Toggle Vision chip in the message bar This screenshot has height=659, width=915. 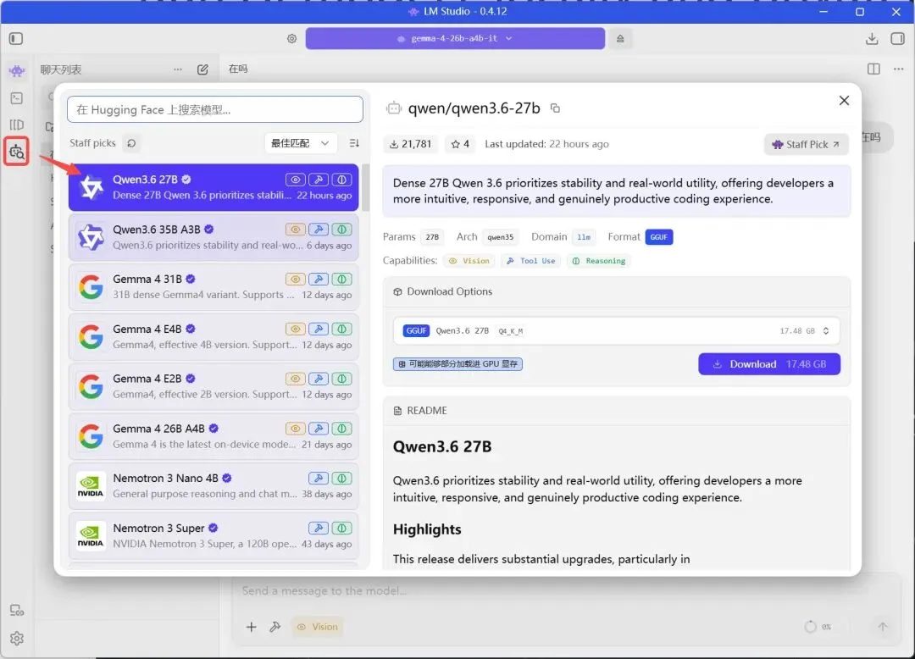[318, 627]
